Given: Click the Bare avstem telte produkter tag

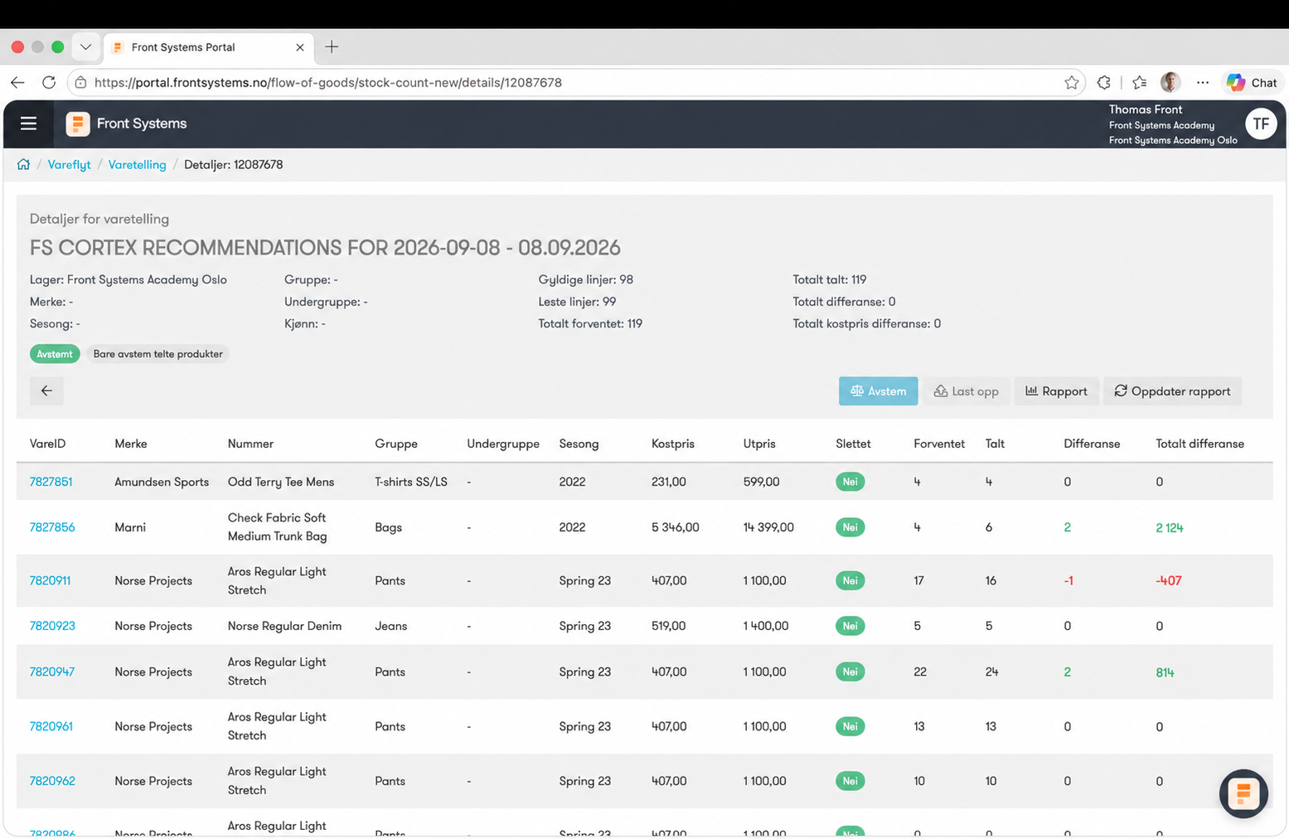Looking at the screenshot, I should pos(157,354).
